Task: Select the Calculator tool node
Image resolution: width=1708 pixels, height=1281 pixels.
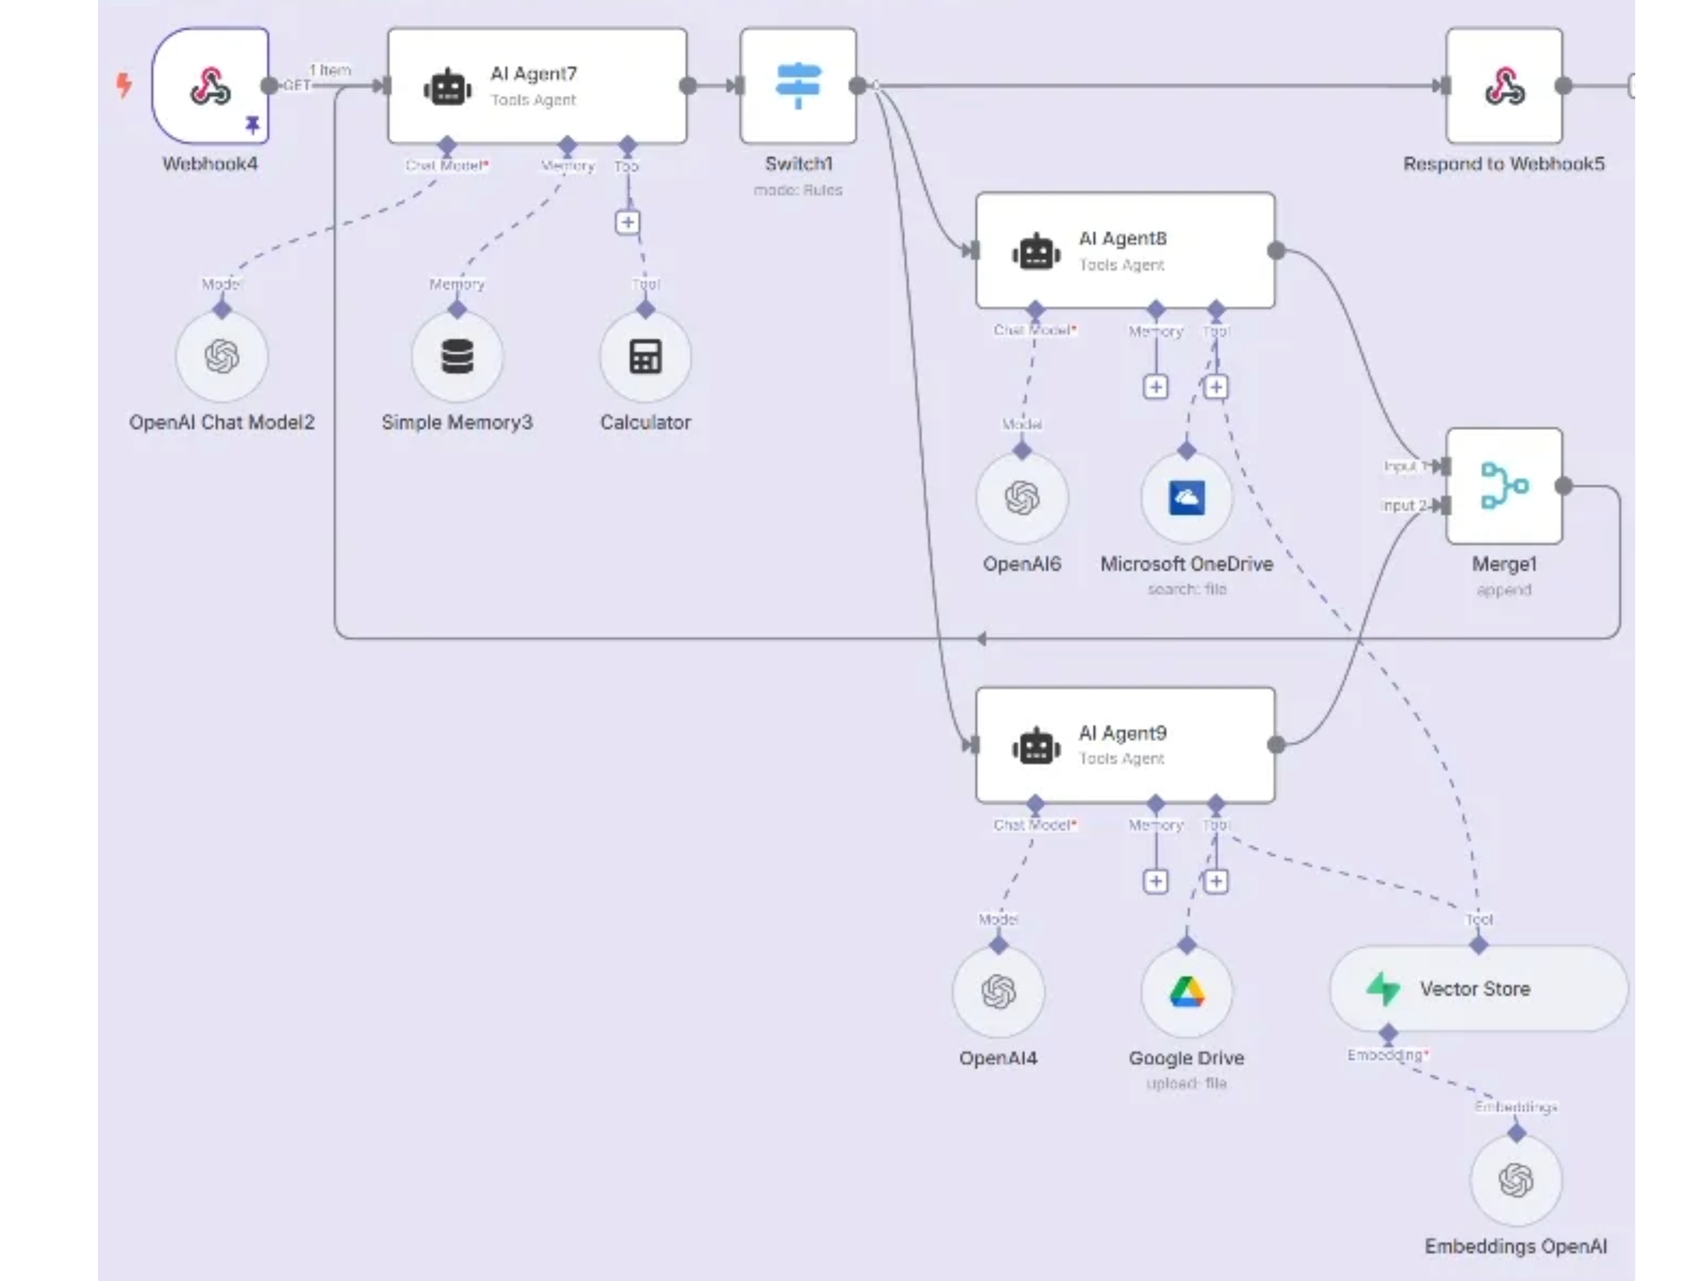Action: point(646,357)
